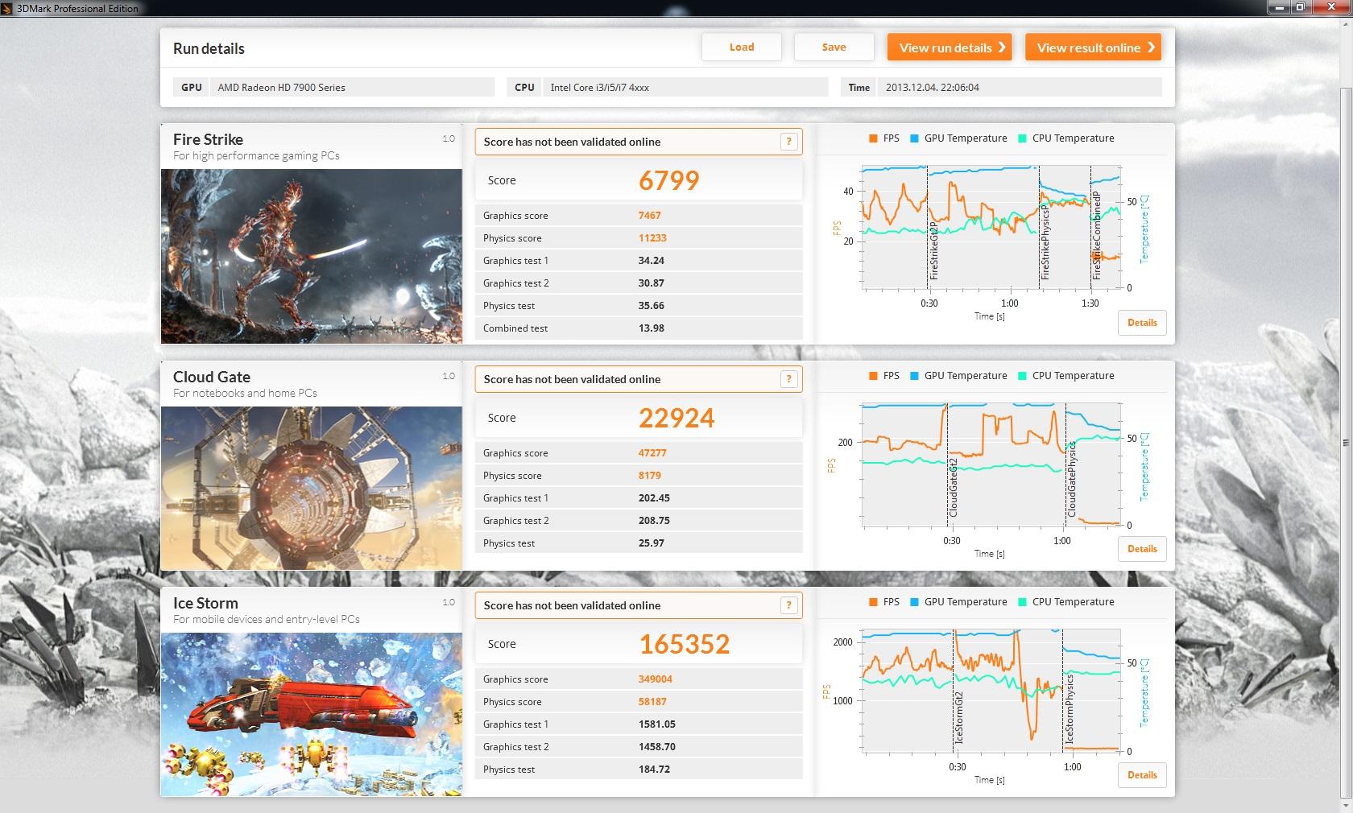This screenshot has height=813, width=1353.
Task: Click the scrollbar up arrow
Action: 1346,23
